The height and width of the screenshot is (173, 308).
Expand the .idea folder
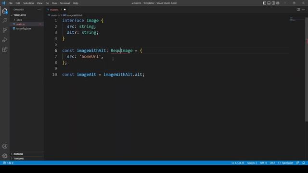coord(27,20)
